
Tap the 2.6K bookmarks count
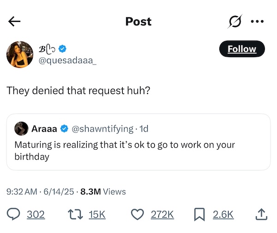coord(223,214)
